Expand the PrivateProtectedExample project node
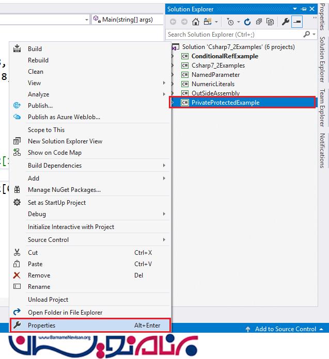Image resolution: width=329 pixels, height=359 pixels. 173,103
